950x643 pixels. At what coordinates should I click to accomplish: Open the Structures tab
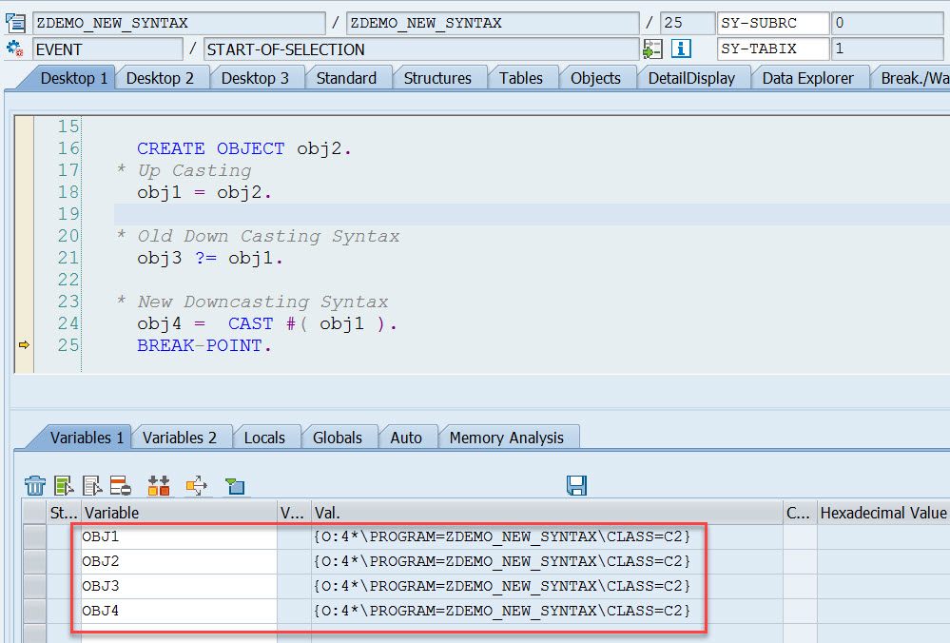(437, 78)
